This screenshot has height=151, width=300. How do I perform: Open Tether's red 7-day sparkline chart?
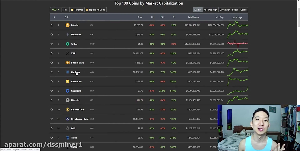tap(237, 44)
